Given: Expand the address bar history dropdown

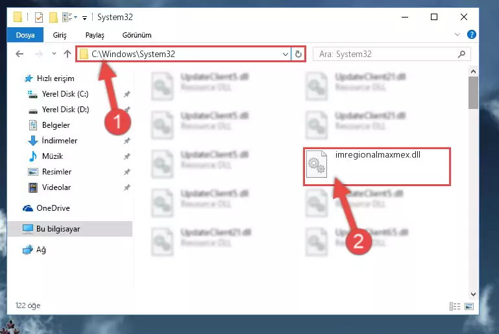Looking at the screenshot, I should 285,54.
